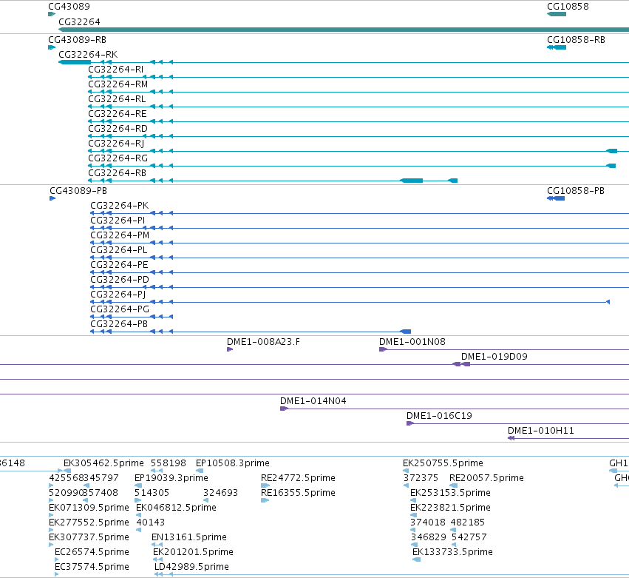Click EST label EK277552.5prime
This screenshot has width=629, height=578.
[89, 522]
